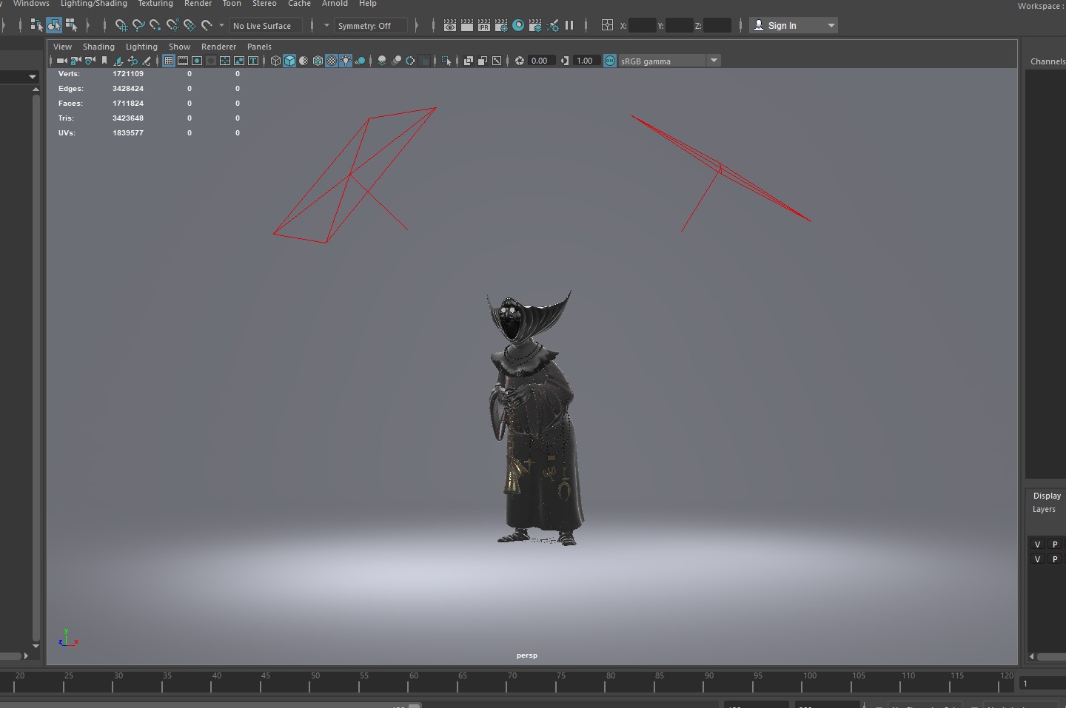
Task: Open the Panels menu
Action: [259, 47]
